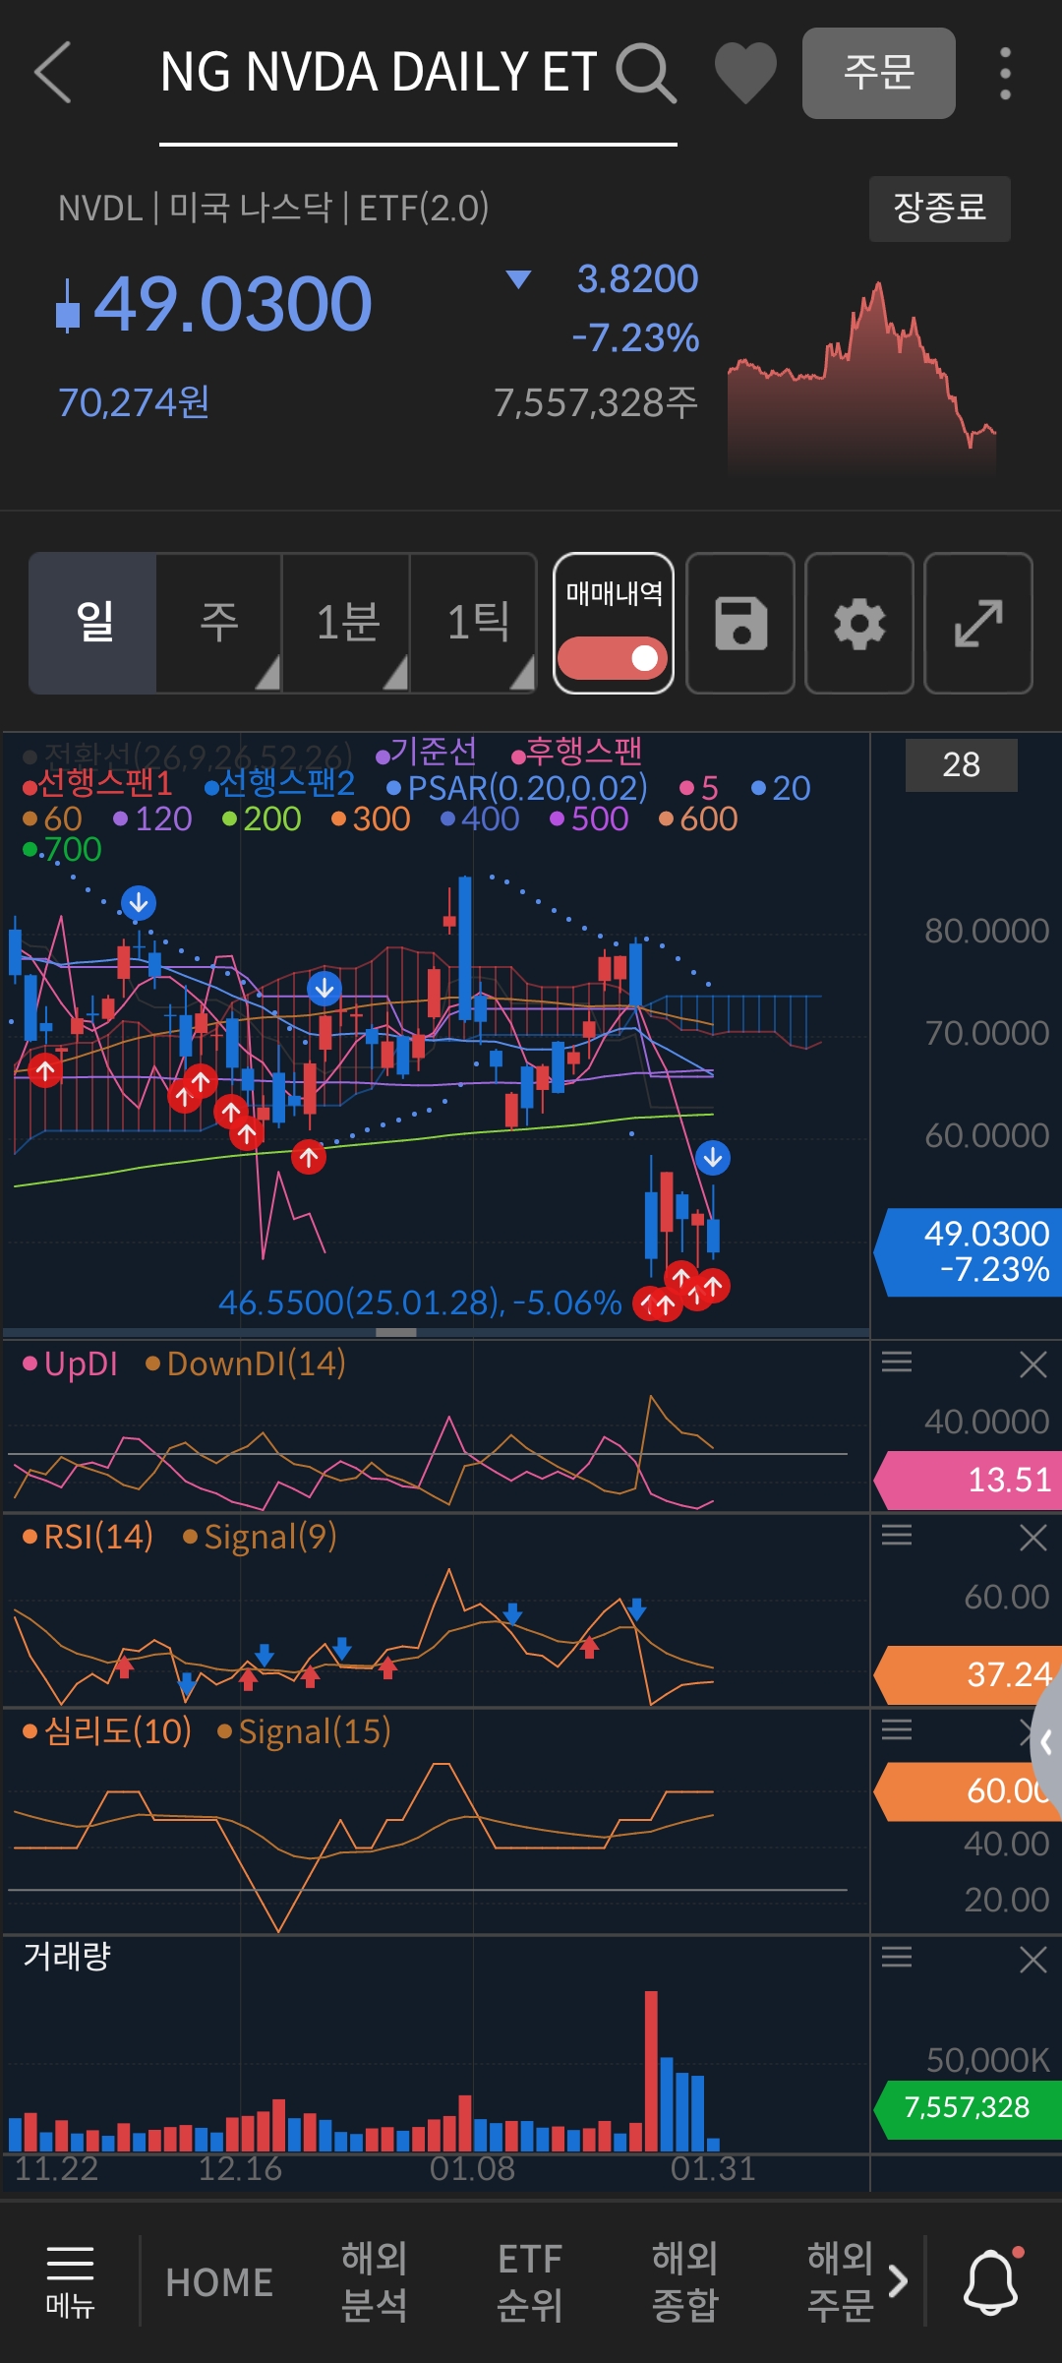Tap the 46.5500(25.01.28) low price label
The image size is (1062, 2363).
tap(420, 1303)
